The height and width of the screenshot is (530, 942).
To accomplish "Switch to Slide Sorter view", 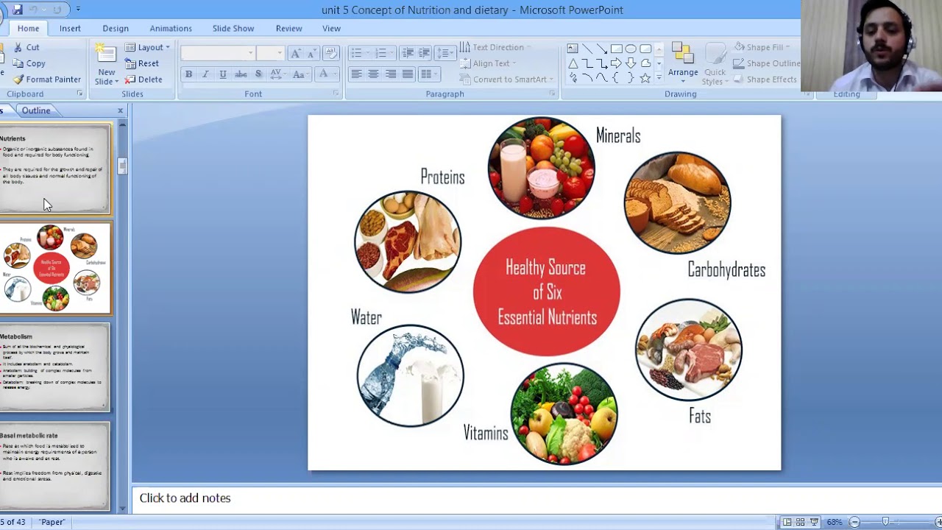I will tap(800, 522).
